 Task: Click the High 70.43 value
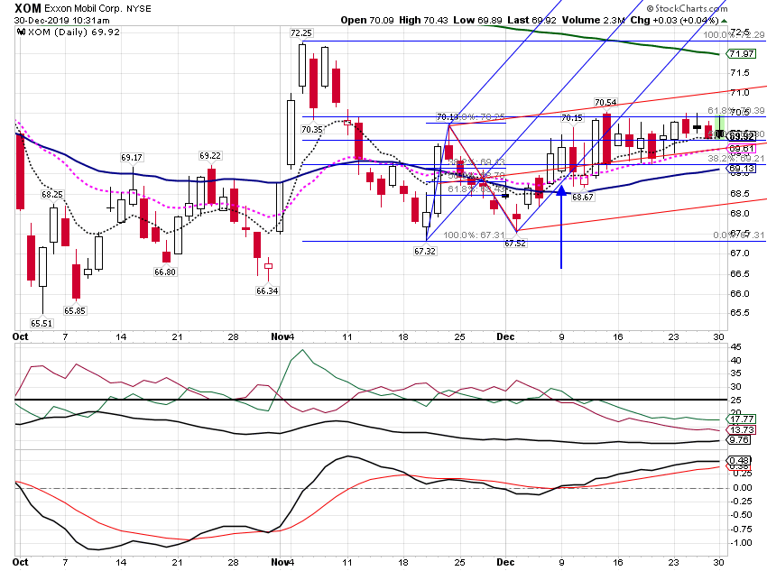pos(423,20)
